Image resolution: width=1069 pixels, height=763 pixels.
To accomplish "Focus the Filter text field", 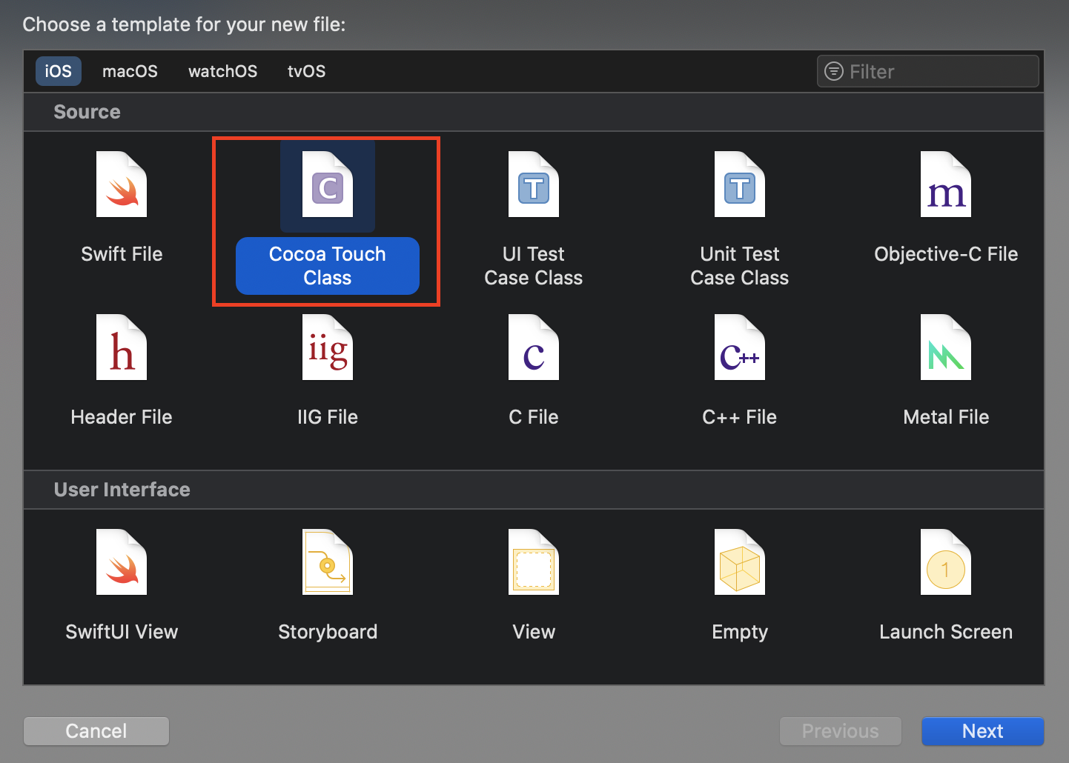I will pyautogui.click(x=928, y=71).
